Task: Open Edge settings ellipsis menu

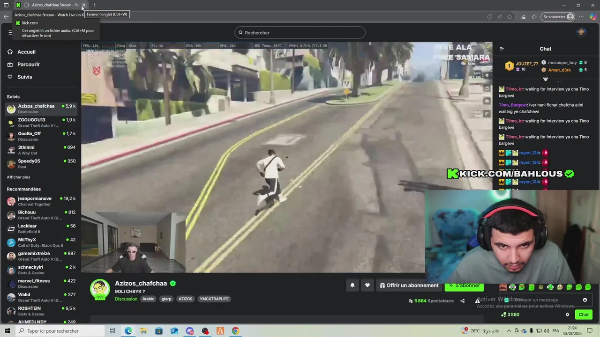Action: click(x=581, y=17)
